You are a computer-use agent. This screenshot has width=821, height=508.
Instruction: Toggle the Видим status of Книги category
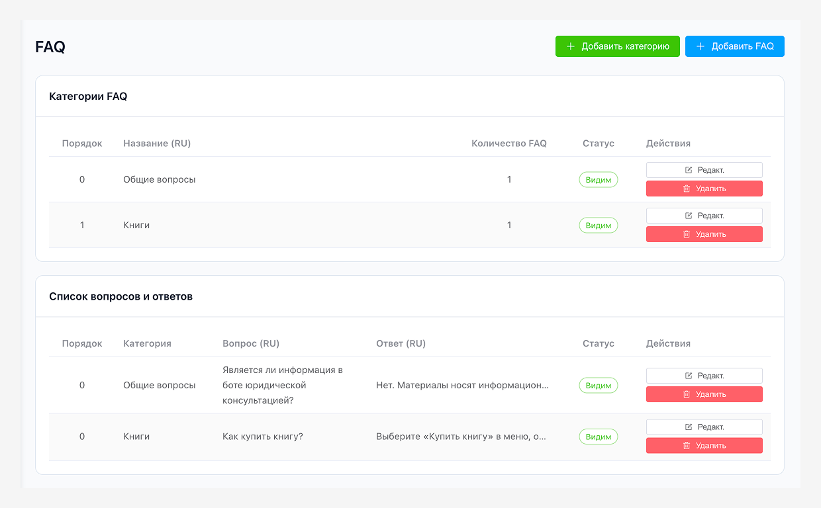tap(599, 226)
